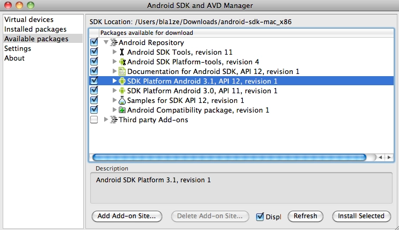Open the Virtual devices section
The width and height of the screenshot is (399, 230).
point(29,20)
